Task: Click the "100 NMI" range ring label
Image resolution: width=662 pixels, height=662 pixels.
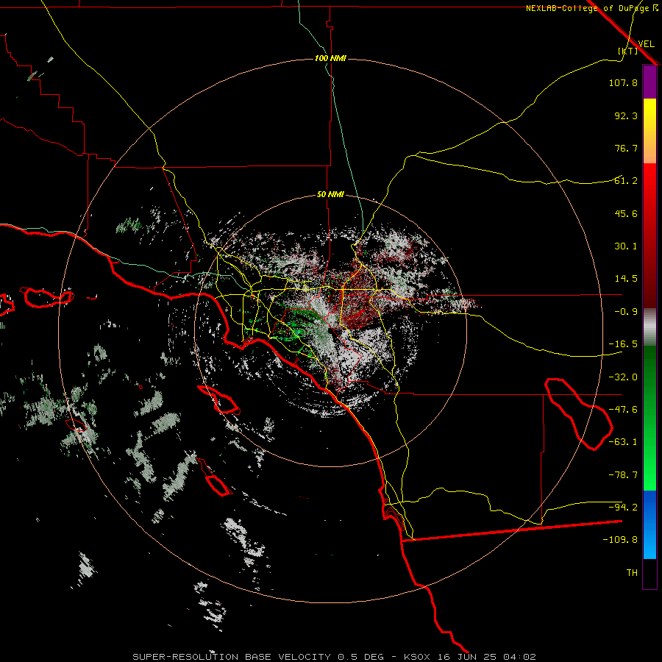Action: point(330,58)
